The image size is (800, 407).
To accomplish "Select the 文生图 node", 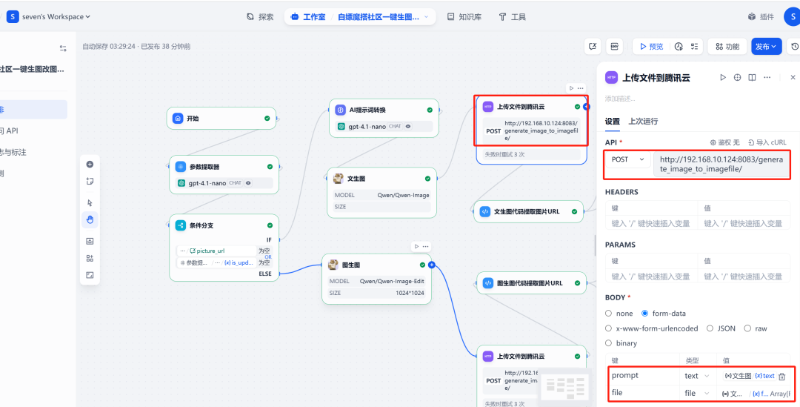I will 381,193.
